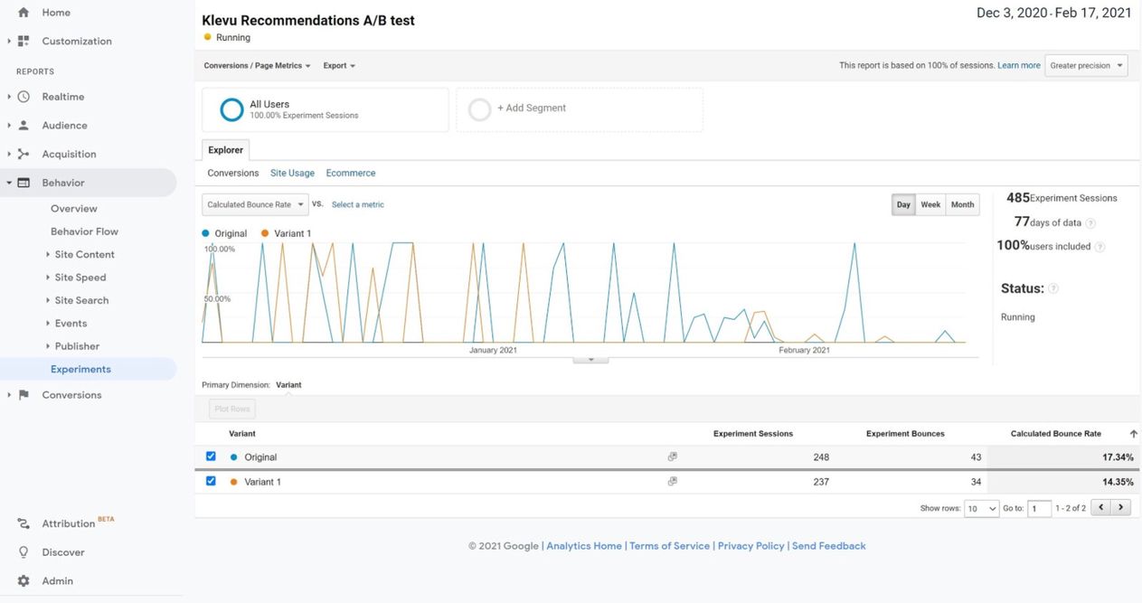Click the Learn more link
Image resolution: width=1142 pixels, height=603 pixels.
coord(1019,65)
